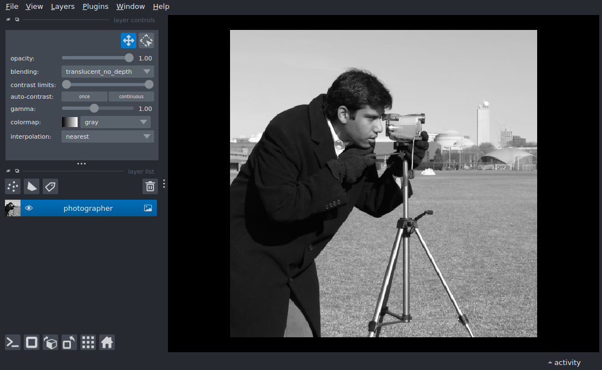Image resolution: width=602 pixels, height=370 pixels.
Task: Click the "contrast limits:" label
Action: click(x=33, y=85)
